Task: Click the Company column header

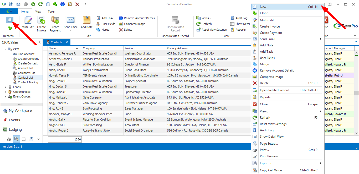Action: point(103,48)
